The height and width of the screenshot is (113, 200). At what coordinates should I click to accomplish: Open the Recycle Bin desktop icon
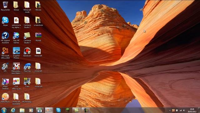tap(5, 6)
